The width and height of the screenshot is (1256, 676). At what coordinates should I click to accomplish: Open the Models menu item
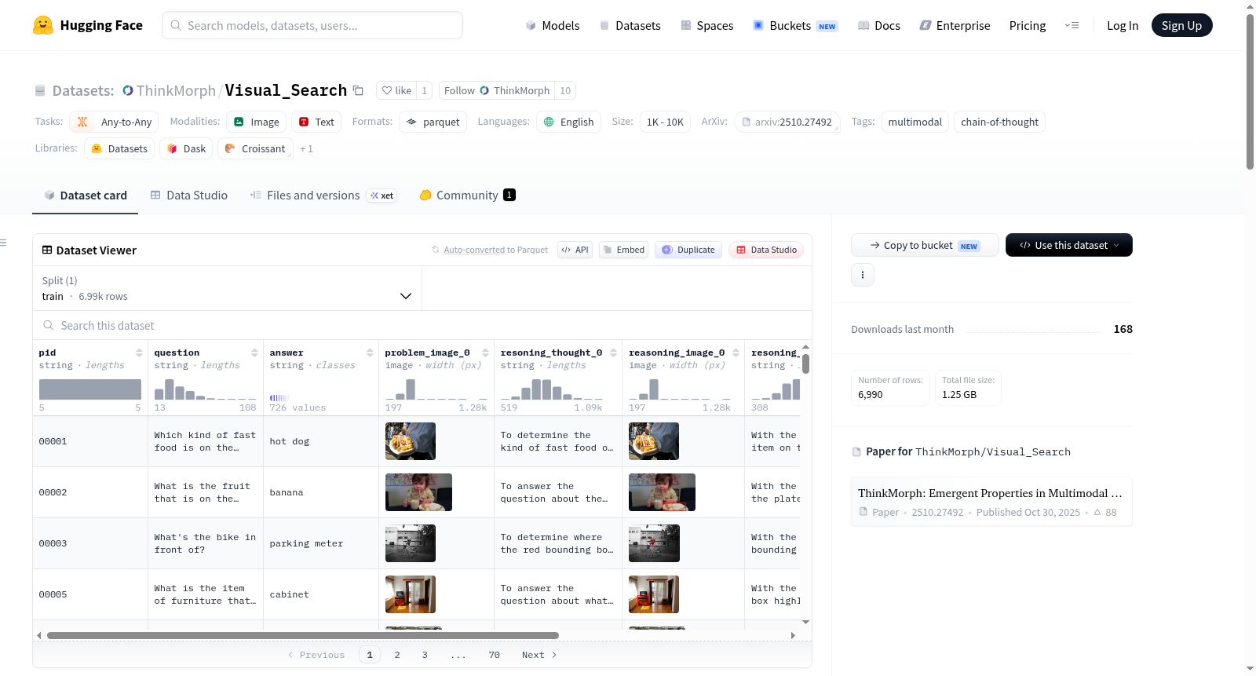point(552,25)
